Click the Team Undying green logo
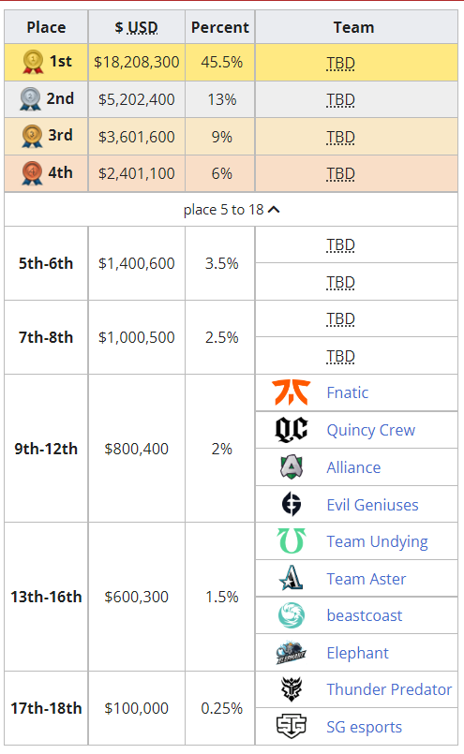This screenshot has width=464, height=754. (x=292, y=541)
